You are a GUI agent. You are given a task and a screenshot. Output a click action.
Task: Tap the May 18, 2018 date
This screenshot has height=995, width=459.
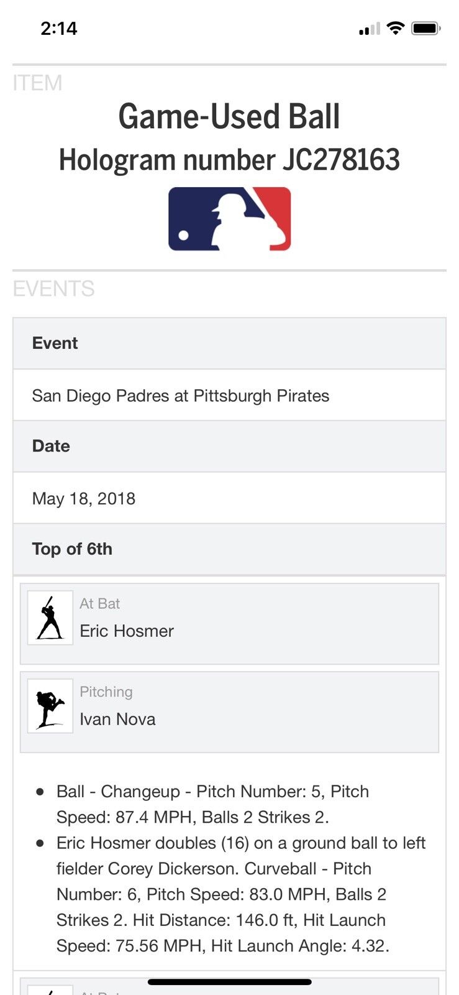point(84,498)
